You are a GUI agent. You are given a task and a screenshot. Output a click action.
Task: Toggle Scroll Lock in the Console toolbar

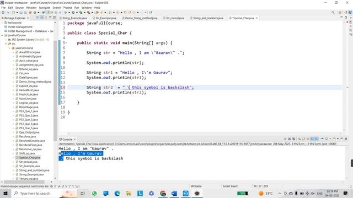303,139
